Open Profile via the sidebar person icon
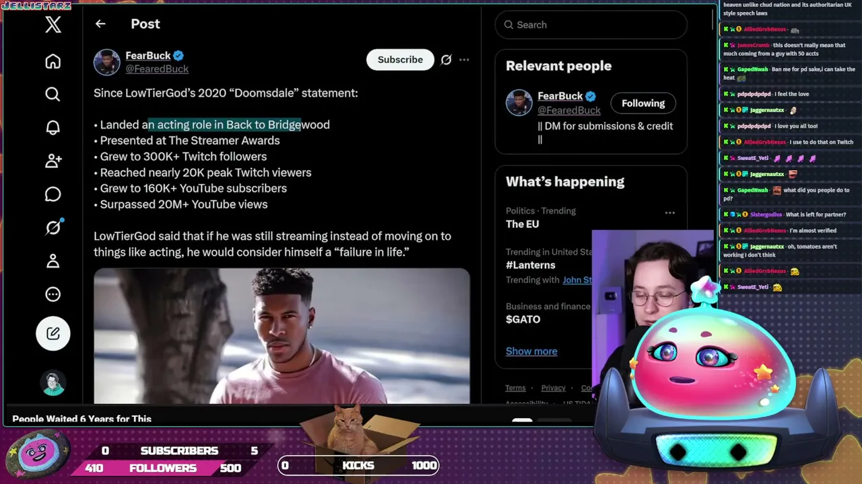The width and height of the screenshot is (862, 484). 53,261
